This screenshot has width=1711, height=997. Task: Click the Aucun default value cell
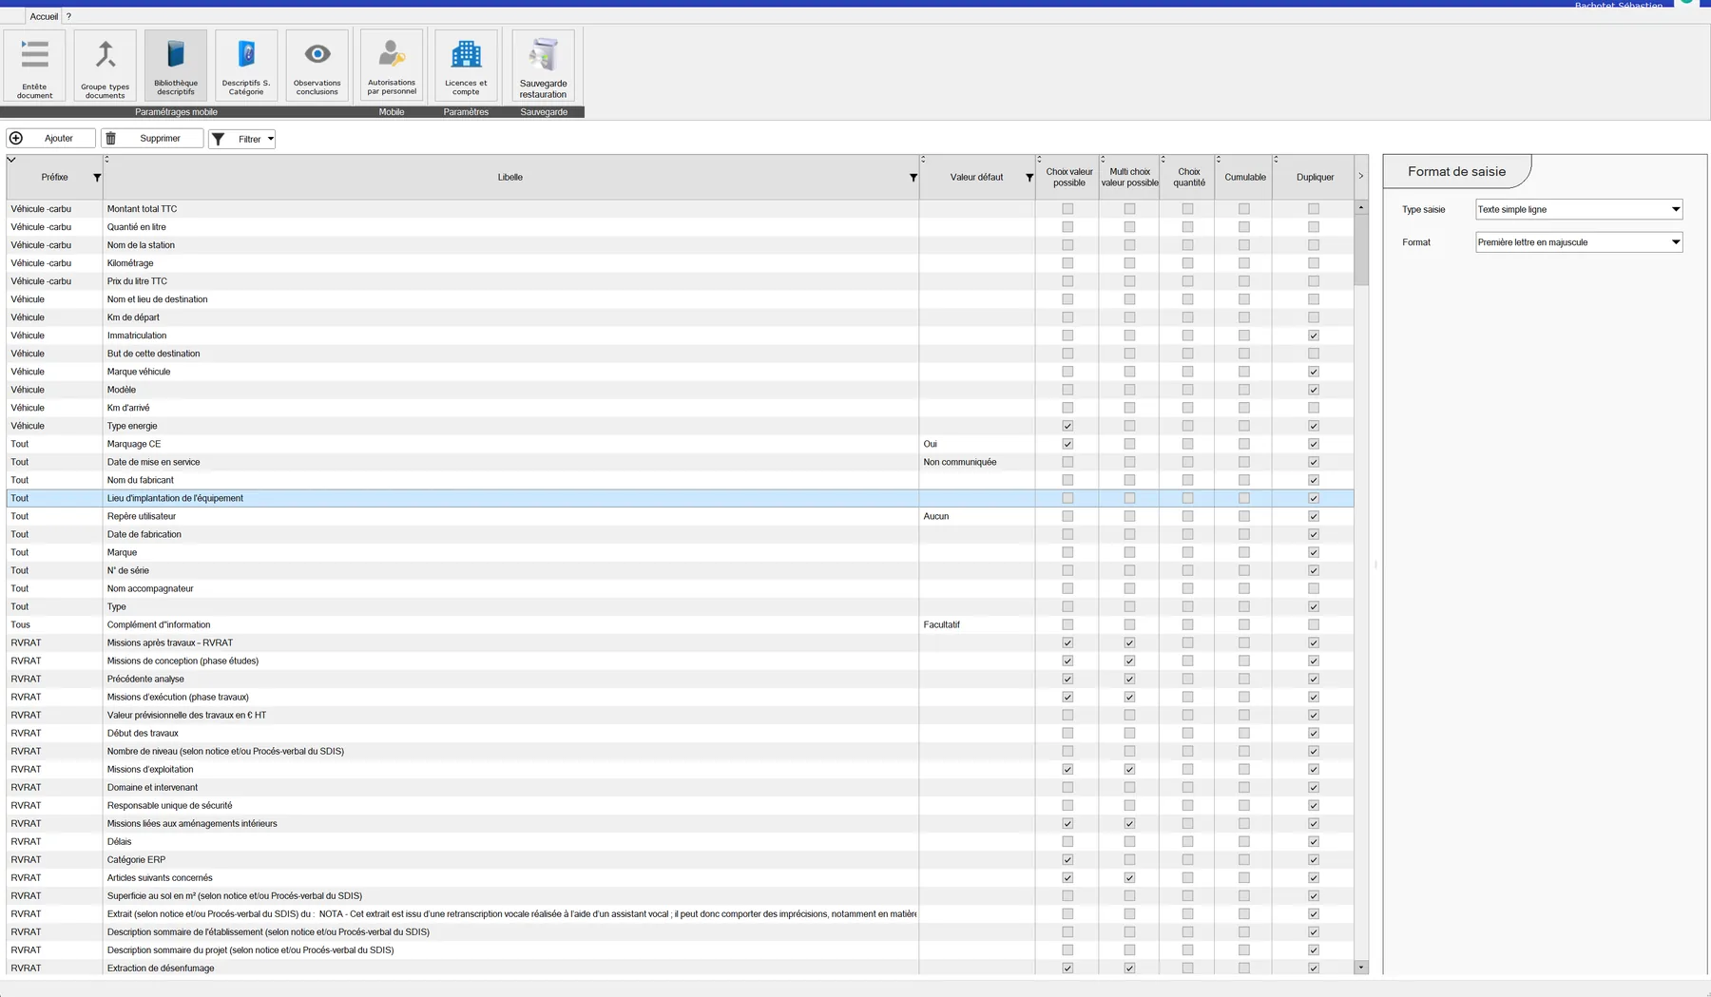[x=977, y=516]
